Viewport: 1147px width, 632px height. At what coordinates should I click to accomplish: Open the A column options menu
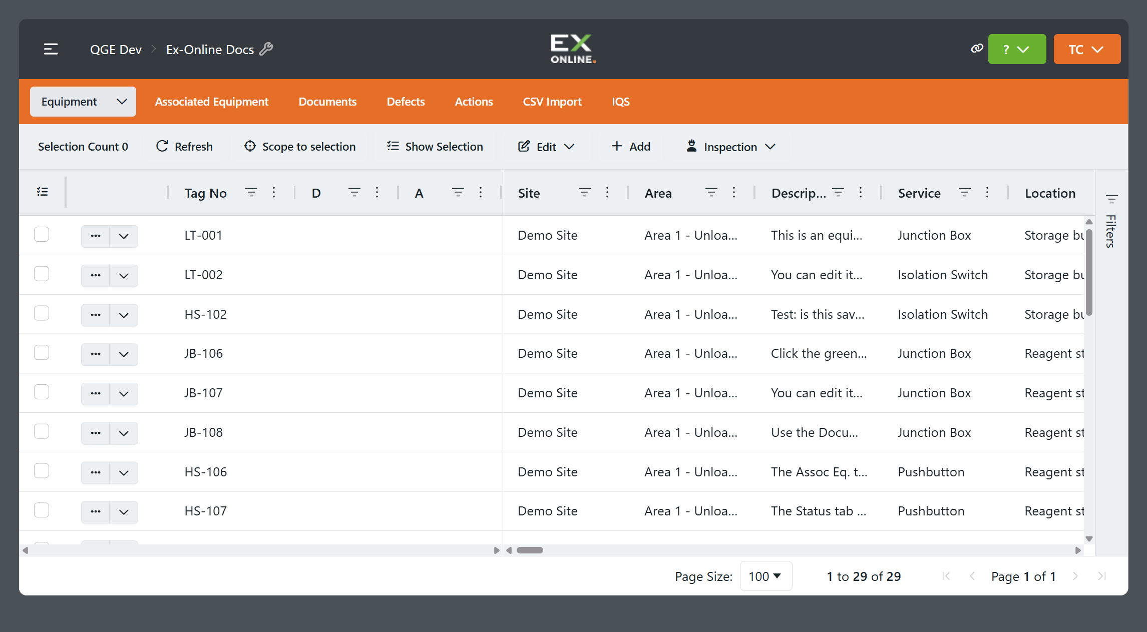pos(481,193)
